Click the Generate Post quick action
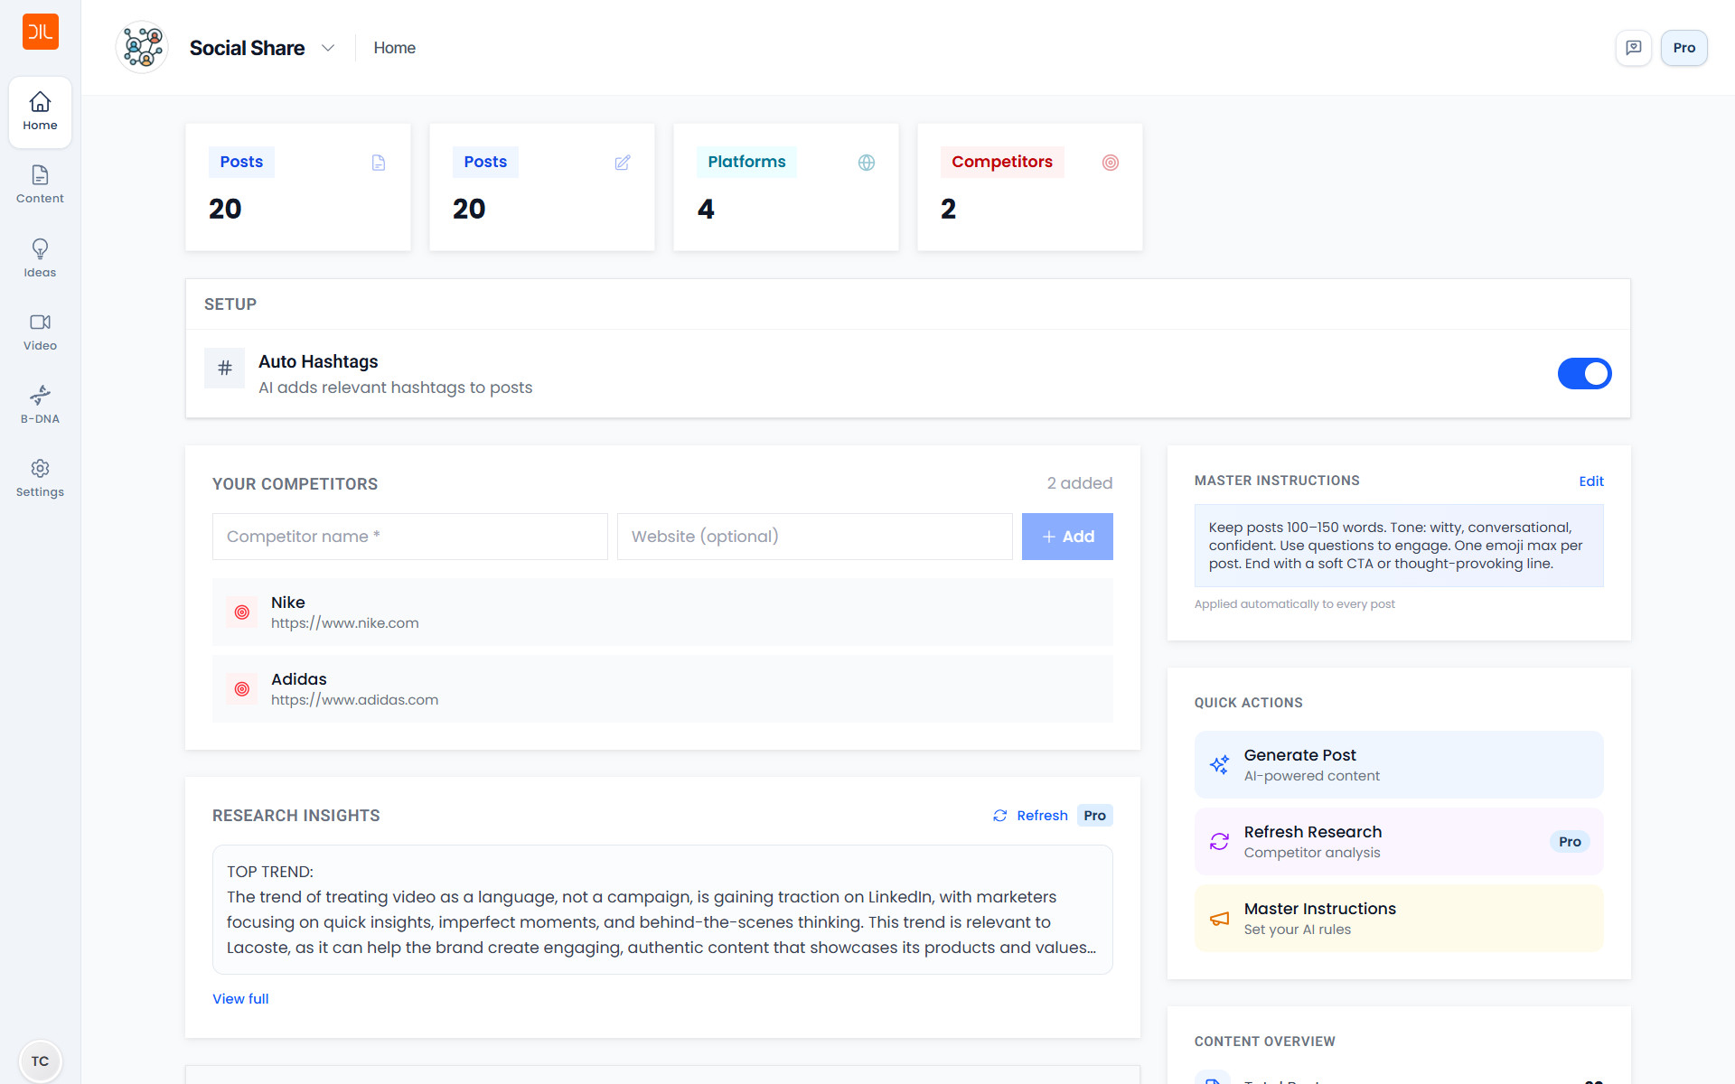This screenshot has width=1735, height=1084. (x=1399, y=765)
